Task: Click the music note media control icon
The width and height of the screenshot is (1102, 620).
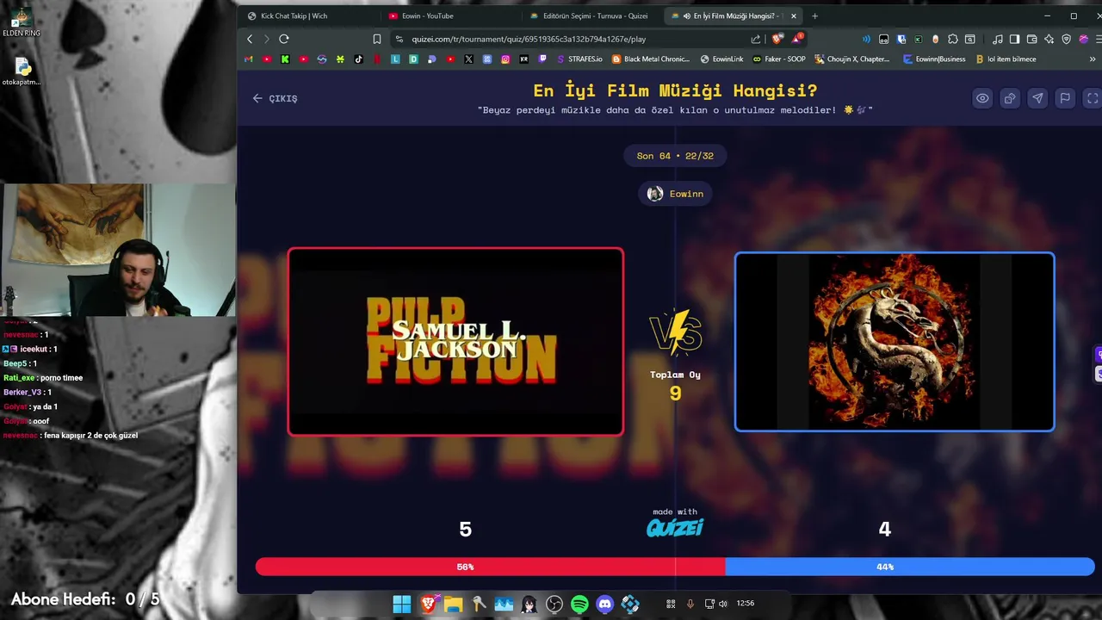Action: click(x=997, y=39)
